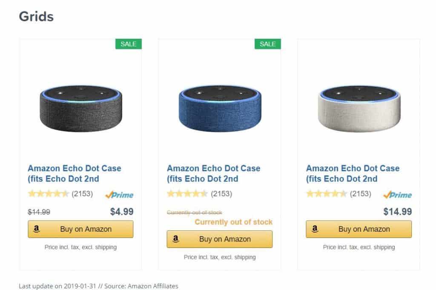Open the first Amazon Echo Dot Case title link

tap(75, 173)
